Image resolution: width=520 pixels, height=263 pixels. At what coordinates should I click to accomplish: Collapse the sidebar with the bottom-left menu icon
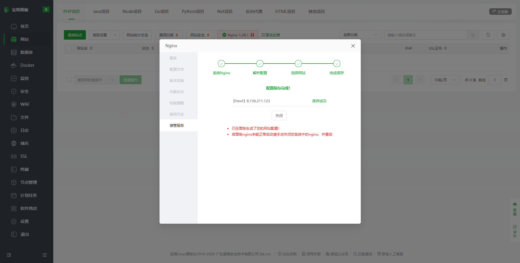pyautogui.click(x=9, y=255)
